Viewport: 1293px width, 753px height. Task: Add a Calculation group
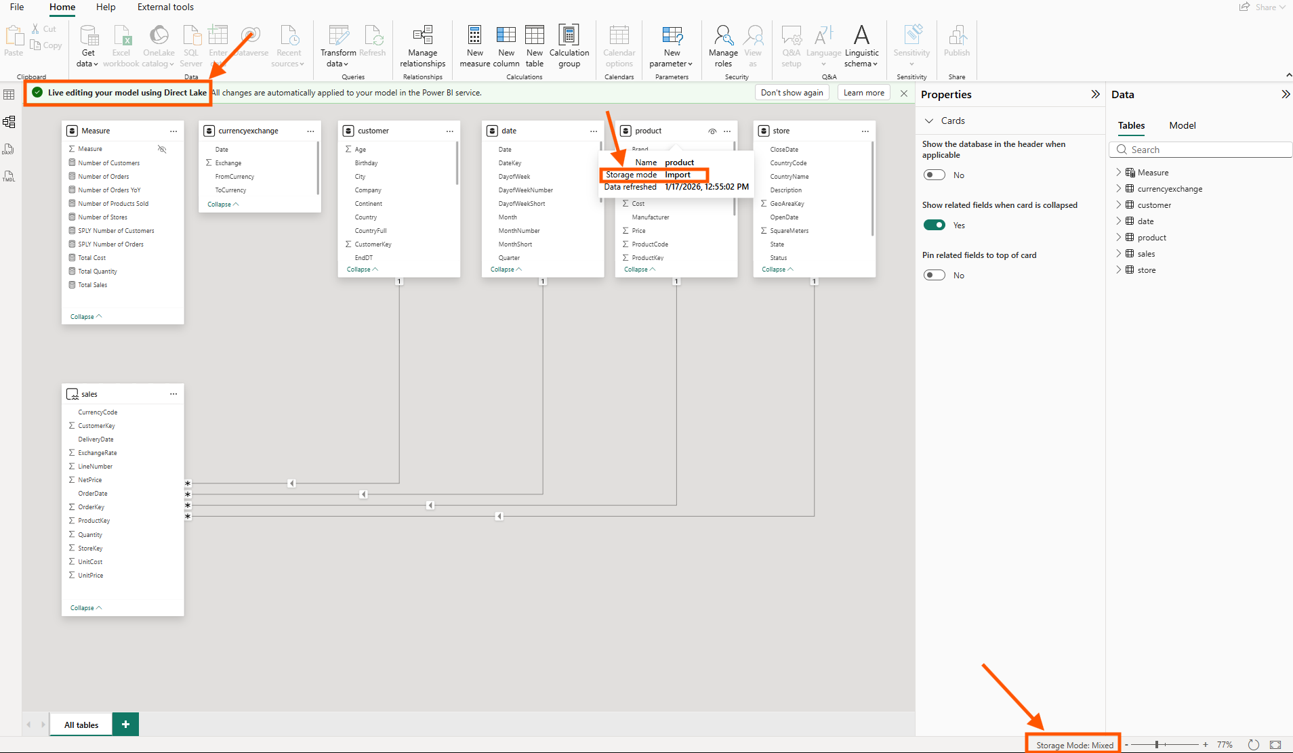569,46
